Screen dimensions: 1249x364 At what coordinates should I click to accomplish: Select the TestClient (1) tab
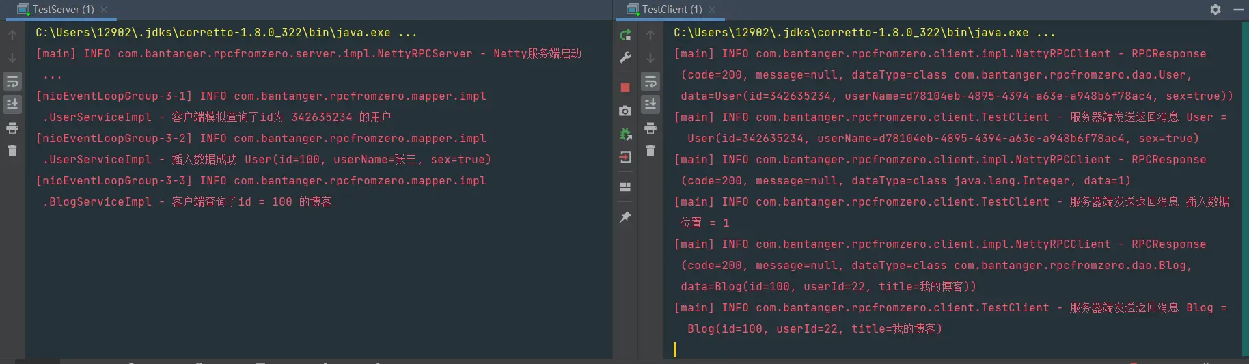point(672,10)
